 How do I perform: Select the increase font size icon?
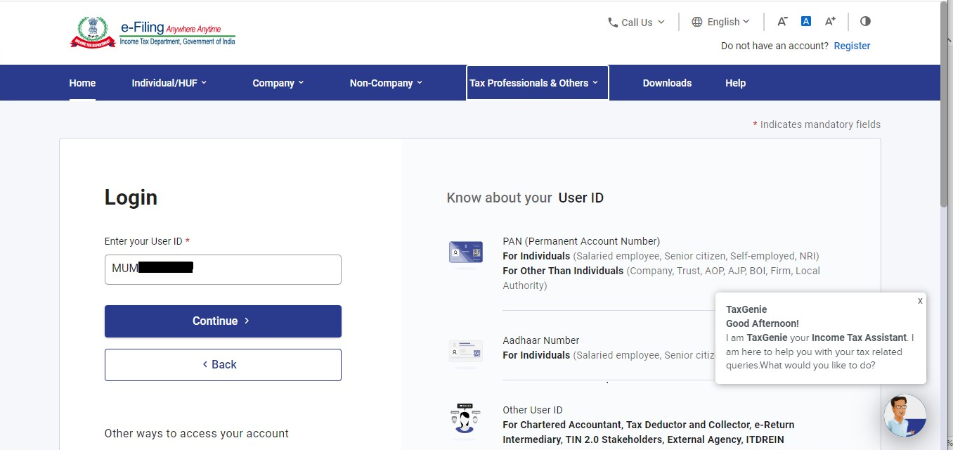pyautogui.click(x=830, y=21)
